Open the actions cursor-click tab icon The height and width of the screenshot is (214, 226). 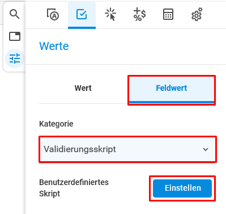coord(110,14)
